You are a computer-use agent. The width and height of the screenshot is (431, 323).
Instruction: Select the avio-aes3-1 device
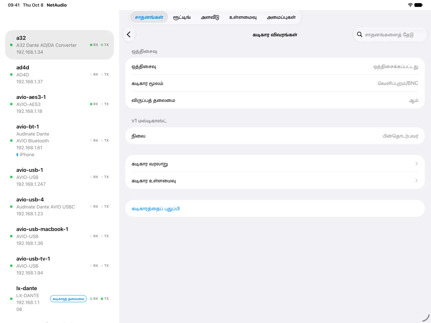tap(60, 104)
